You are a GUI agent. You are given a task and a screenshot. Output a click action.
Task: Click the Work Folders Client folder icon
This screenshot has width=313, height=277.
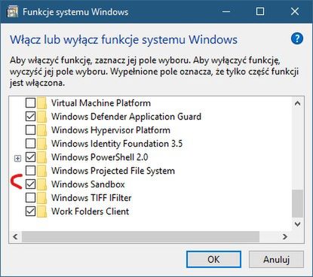42,212
